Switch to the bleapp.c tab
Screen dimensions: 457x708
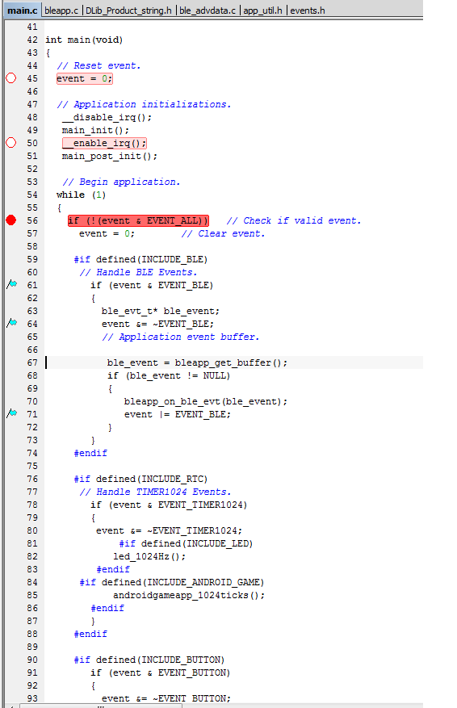61,10
